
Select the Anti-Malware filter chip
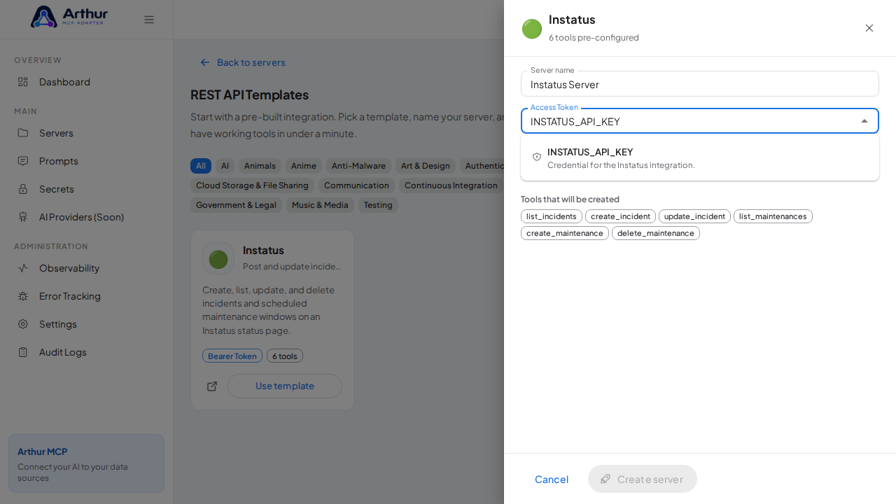click(x=358, y=166)
